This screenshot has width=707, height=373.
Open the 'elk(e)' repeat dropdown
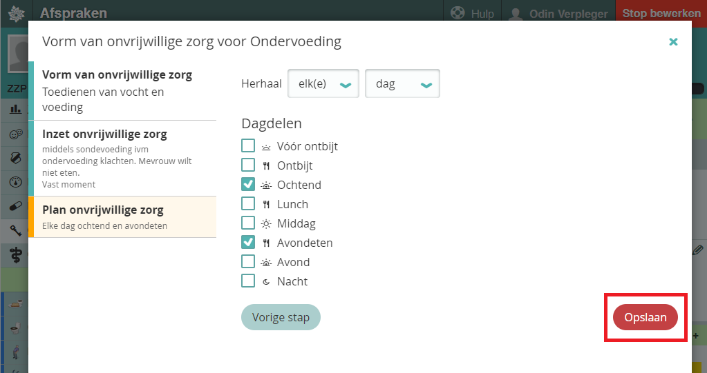tap(323, 84)
